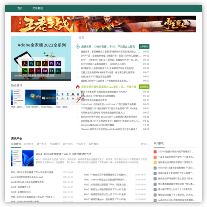Open article 192.168.0.1手机登陆密码修改教程

pyautogui.click(x=98, y=96)
